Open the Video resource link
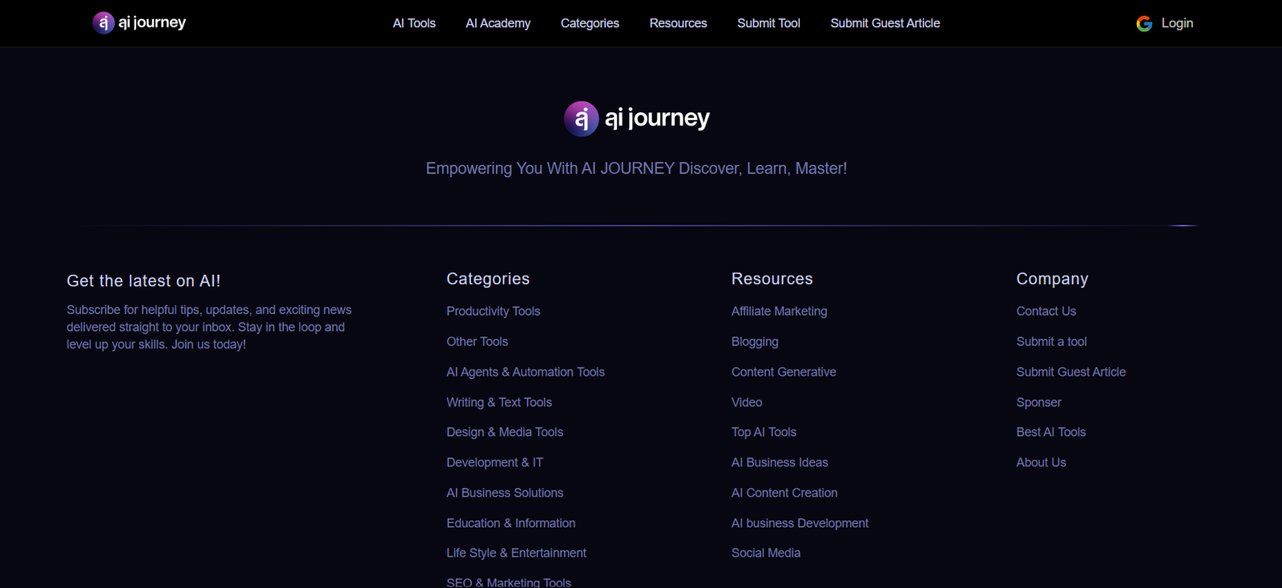1282x588 pixels. click(747, 402)
